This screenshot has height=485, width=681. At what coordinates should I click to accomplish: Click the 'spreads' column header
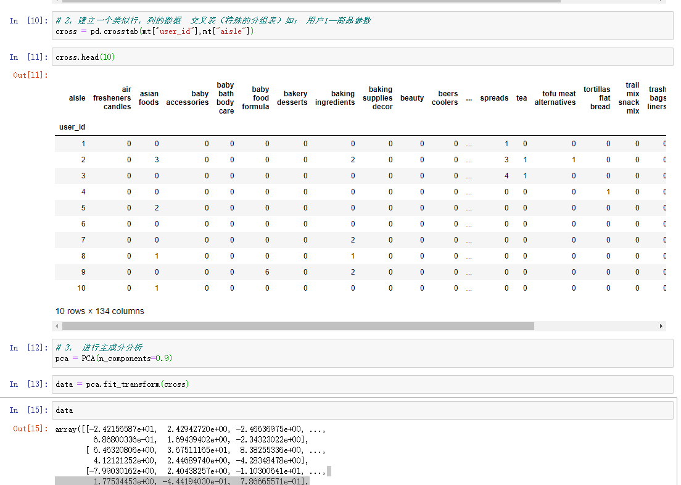[x=494, y=97]
